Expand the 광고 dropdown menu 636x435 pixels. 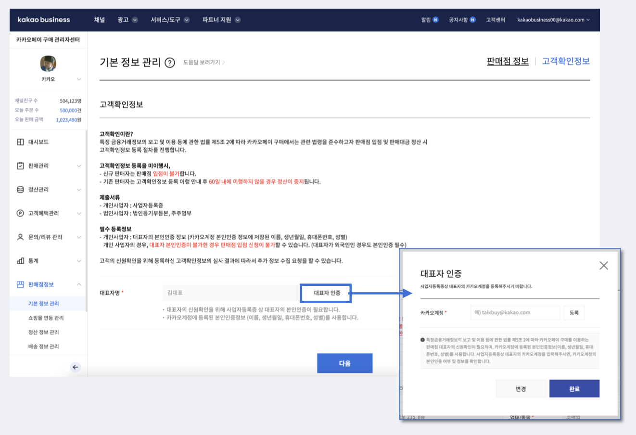click(127, 20)
